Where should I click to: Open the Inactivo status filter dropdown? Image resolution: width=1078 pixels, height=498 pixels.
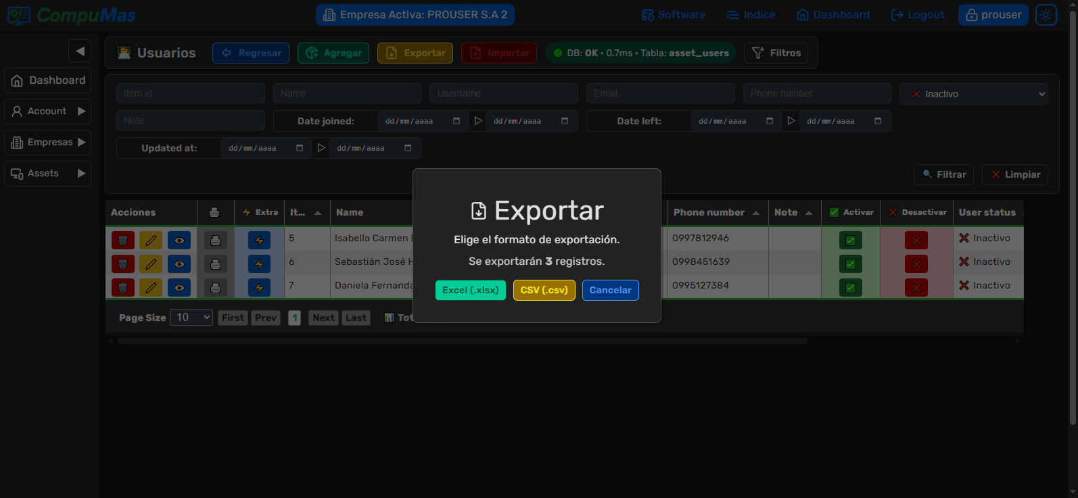coord(974,94)
